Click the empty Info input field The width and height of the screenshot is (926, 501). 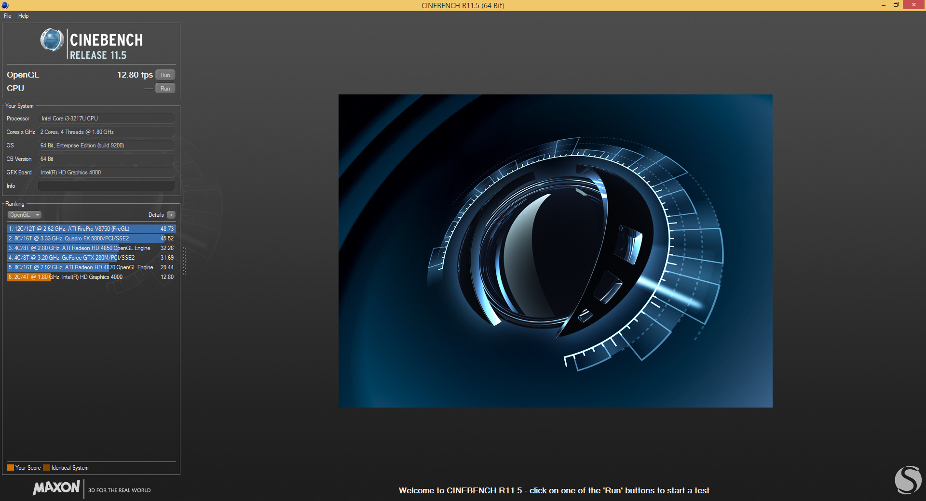(x=106, y=186)
